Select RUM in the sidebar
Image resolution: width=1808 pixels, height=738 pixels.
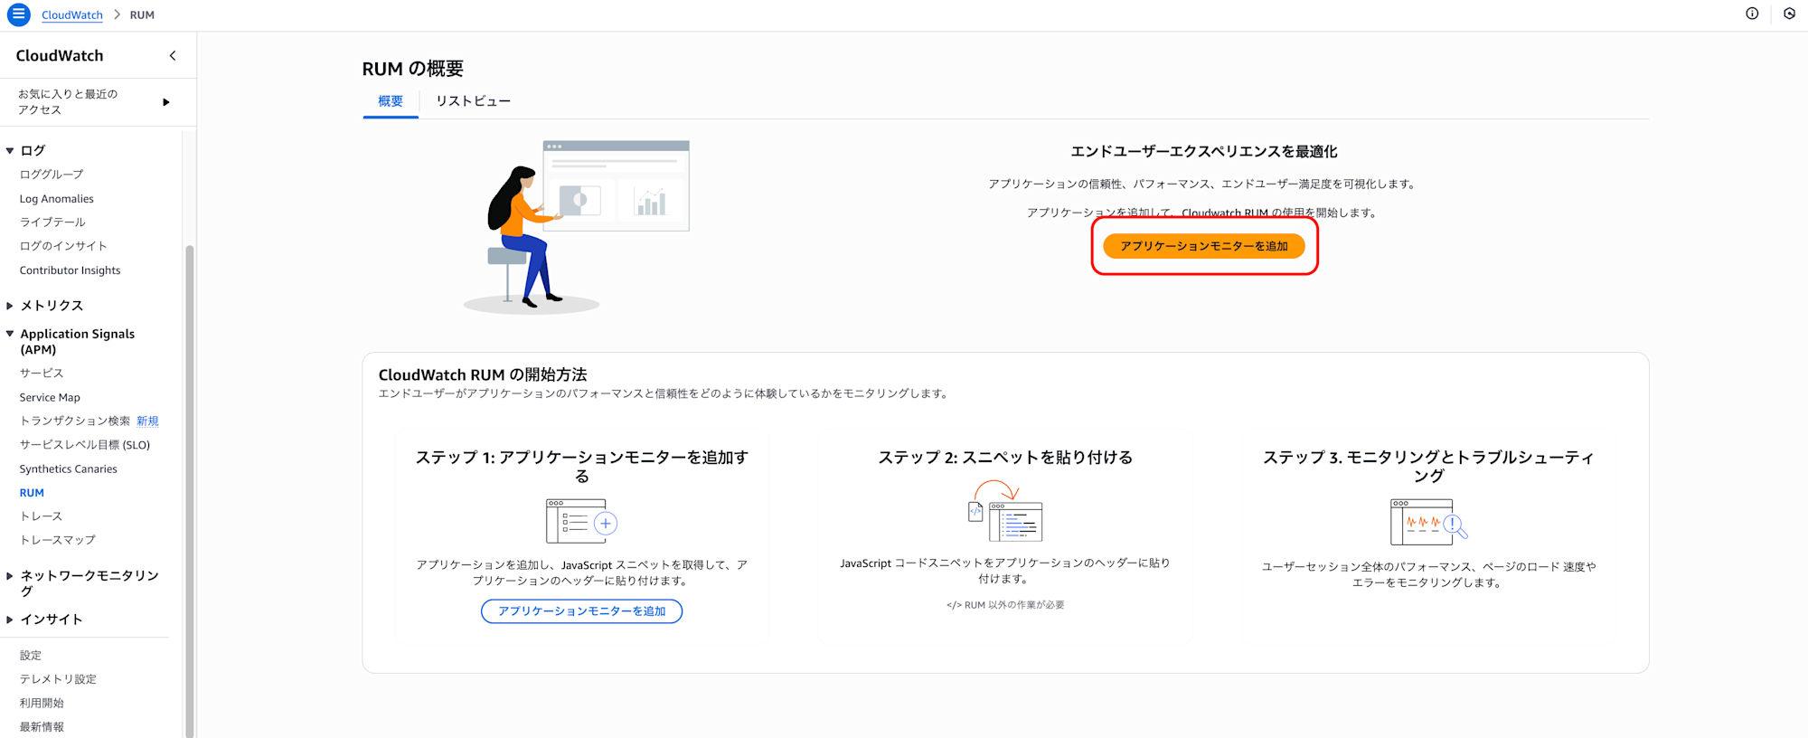click(x=32, y=493)
